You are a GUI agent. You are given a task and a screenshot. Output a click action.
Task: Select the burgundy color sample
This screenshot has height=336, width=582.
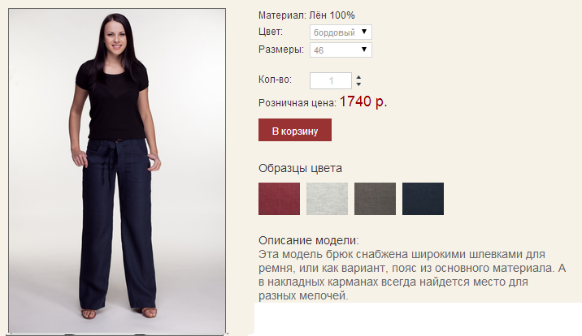[x=279, y=199]
